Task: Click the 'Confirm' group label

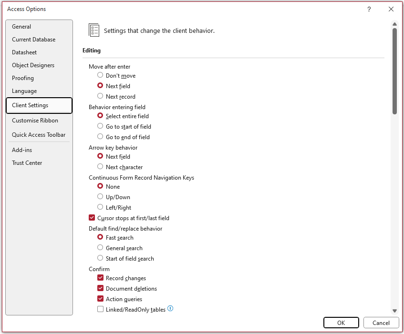Action: 99,269
